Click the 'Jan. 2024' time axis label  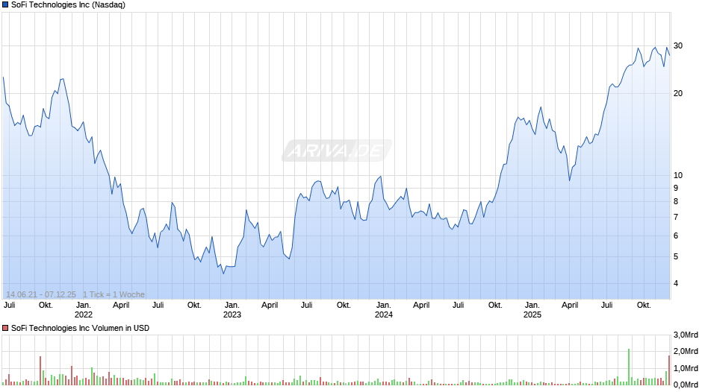tap(384, 310)
